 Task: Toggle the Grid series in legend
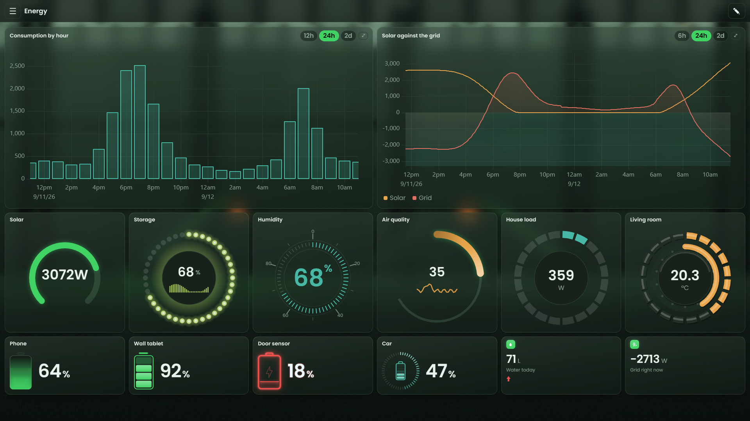pyautogui.click(x=422, y=198)
